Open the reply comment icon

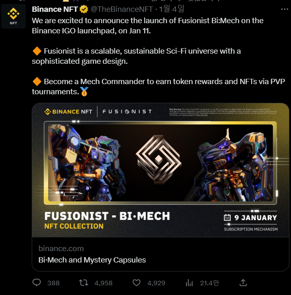pos(37,282)
